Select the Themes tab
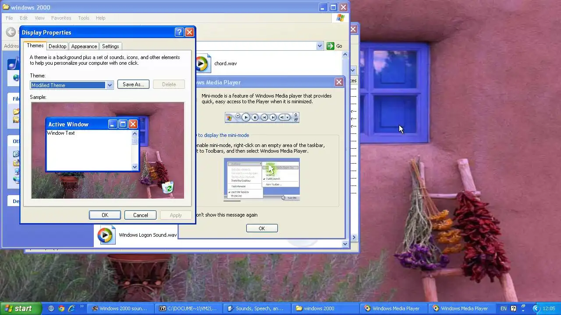 [35, 45]
